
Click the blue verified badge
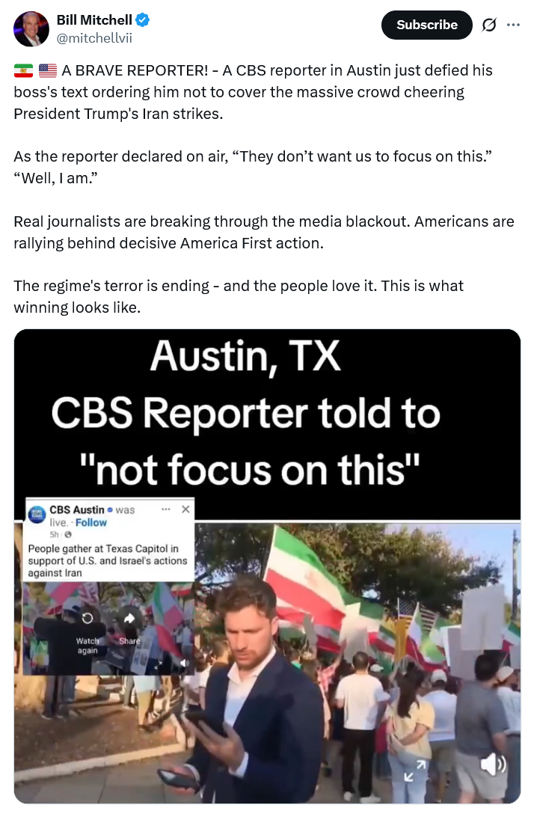(x=143, y=20)
